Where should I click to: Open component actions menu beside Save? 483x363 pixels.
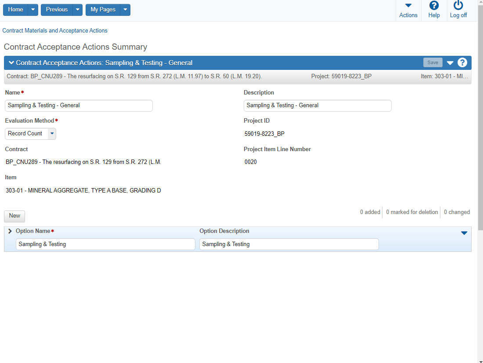click(x=450, y=63)
